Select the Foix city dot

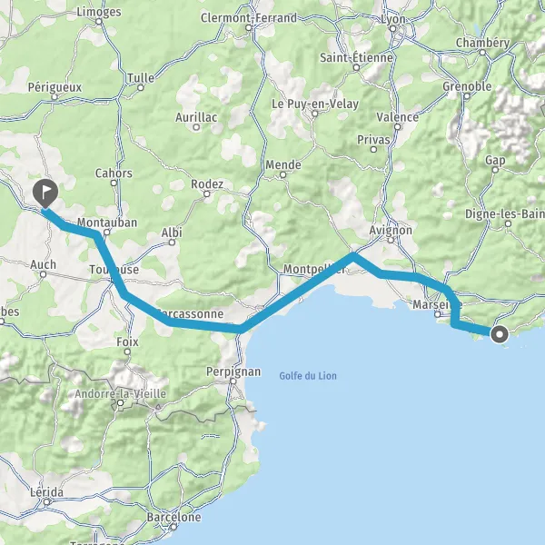[x=127, y=352]
